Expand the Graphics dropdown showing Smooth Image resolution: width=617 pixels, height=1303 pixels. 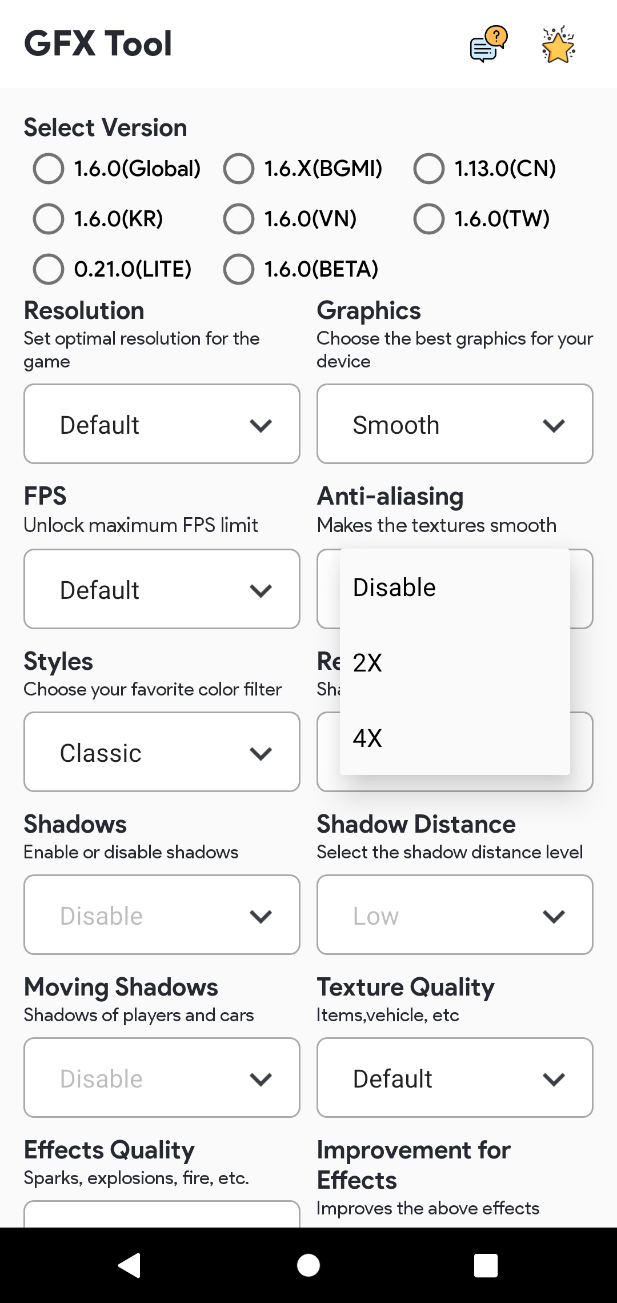point(455,424)
